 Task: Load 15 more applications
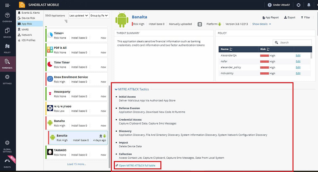[x=76, y=164]
